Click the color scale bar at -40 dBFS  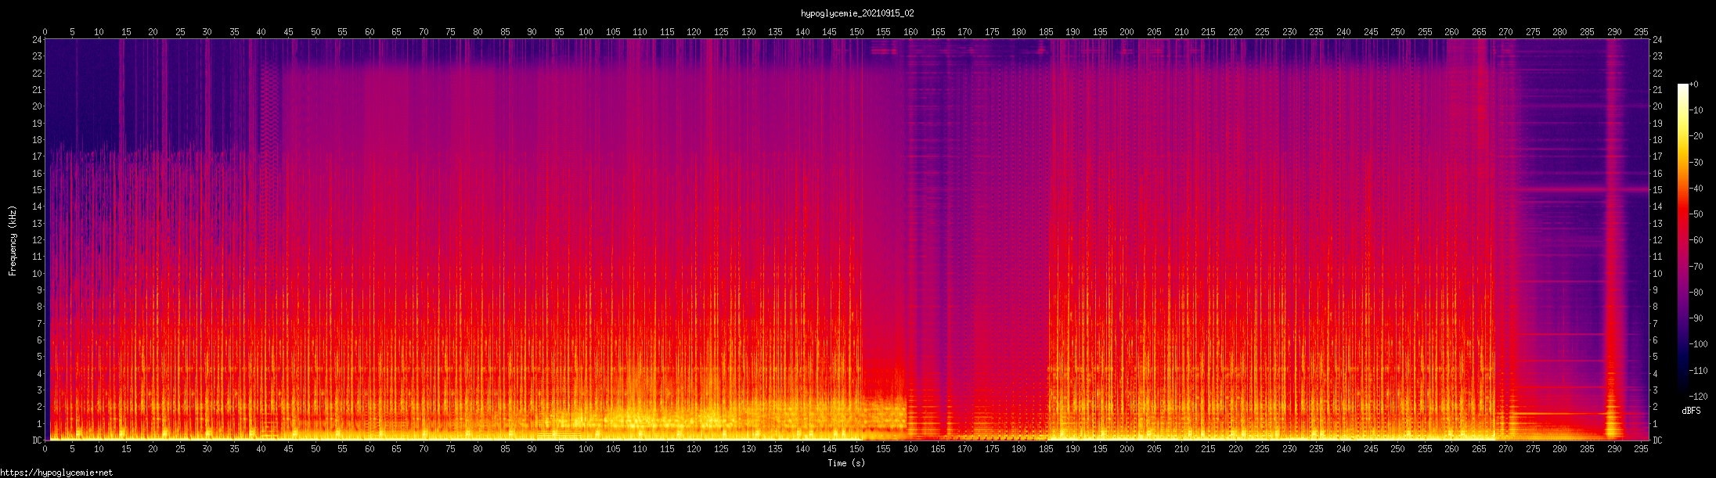coord(1682,189)
